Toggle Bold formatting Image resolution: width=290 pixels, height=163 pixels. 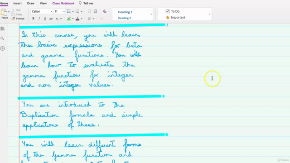(x=33, y=19)
